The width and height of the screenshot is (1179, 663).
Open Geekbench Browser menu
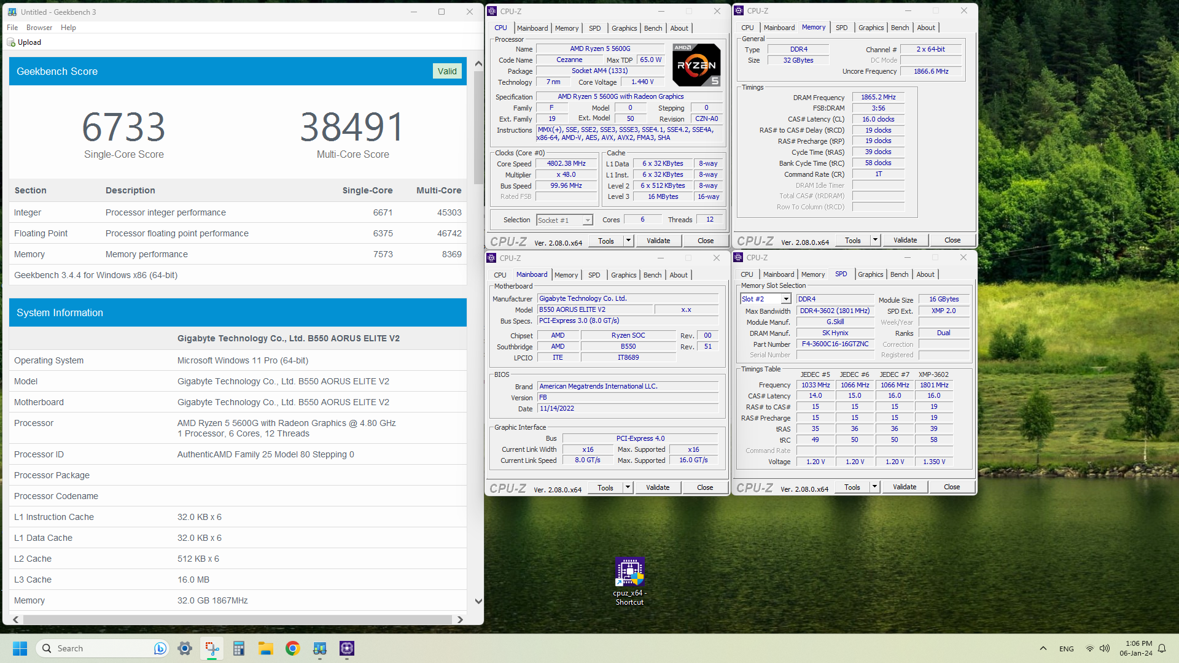coord(39,28)
